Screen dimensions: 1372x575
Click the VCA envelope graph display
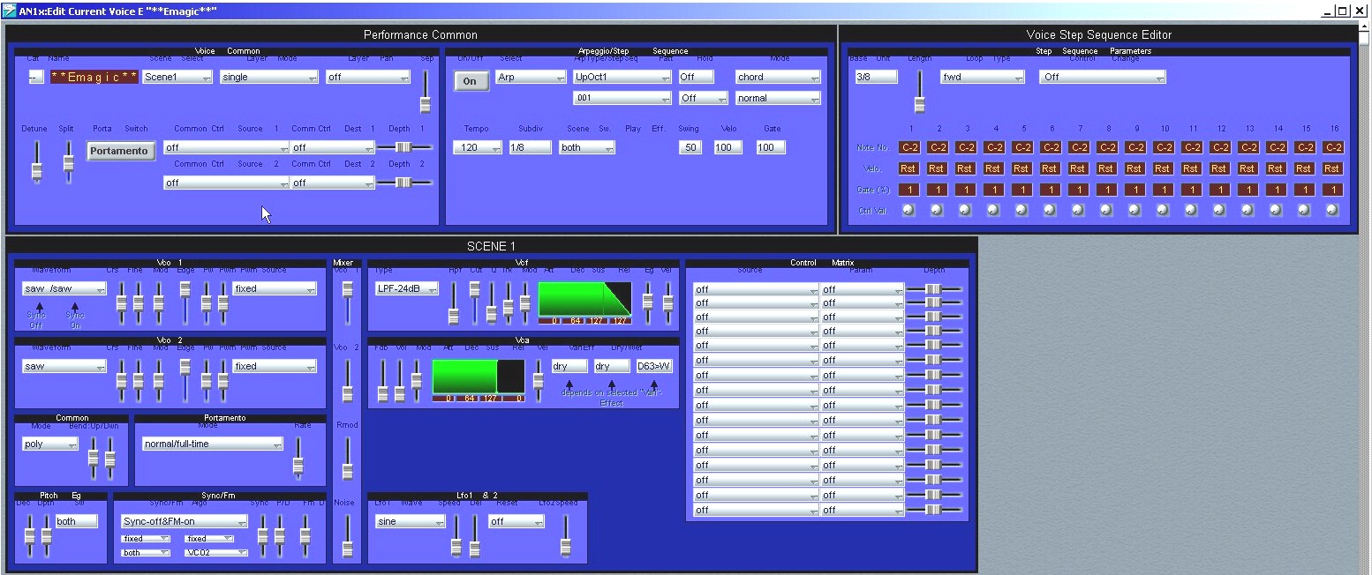click(478, 376)
